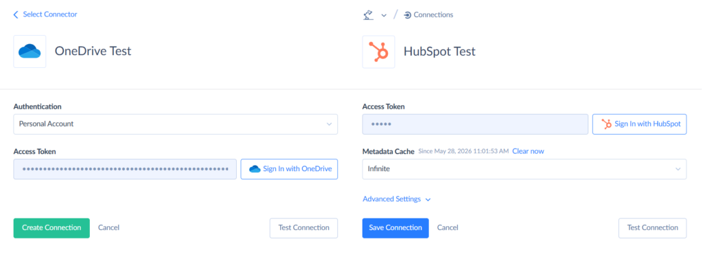Test Connection for HubSpot Test
Screen dimensions: 703x257
coord(652,228)
